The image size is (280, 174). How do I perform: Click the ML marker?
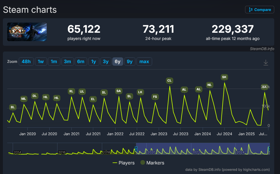24,99
